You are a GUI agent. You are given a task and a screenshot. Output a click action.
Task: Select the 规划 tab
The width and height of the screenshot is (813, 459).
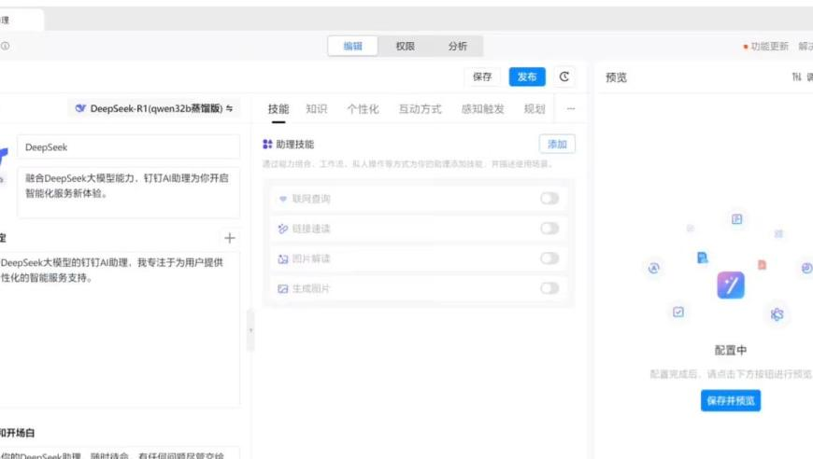click(534, 108)
